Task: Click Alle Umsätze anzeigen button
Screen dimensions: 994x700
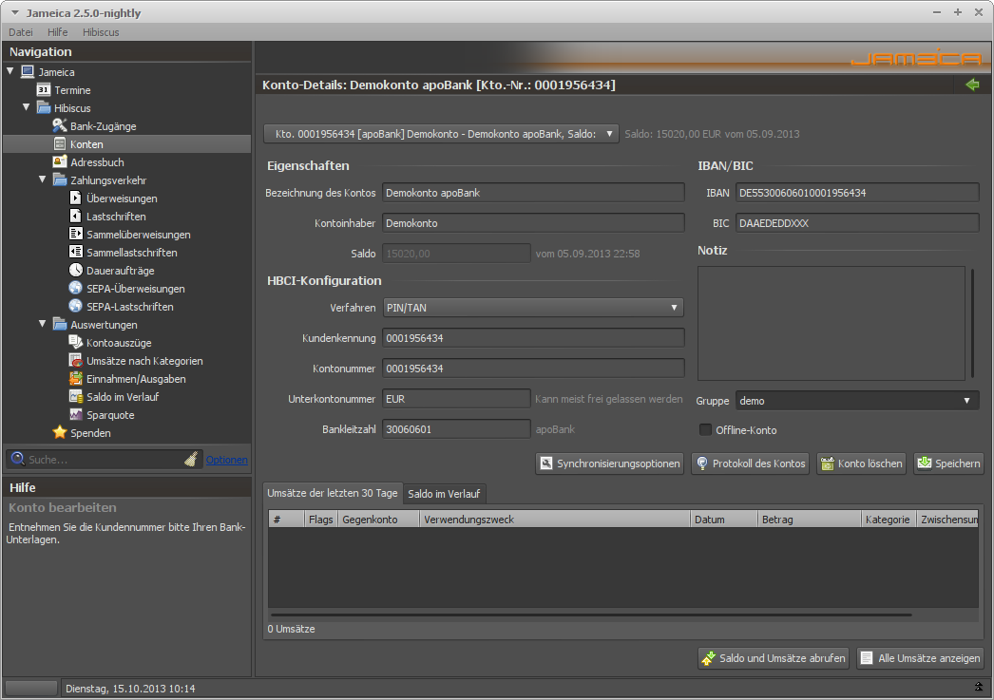Action: 920,658
